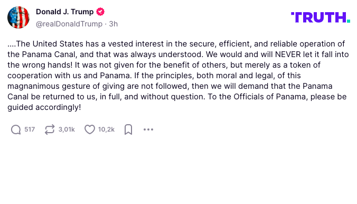
Task: Click the ReTruth arrows icon
Action: (x=50, y=129)
